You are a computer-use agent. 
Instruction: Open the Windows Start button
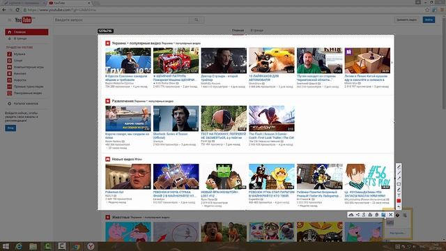(x=6, y=246)
